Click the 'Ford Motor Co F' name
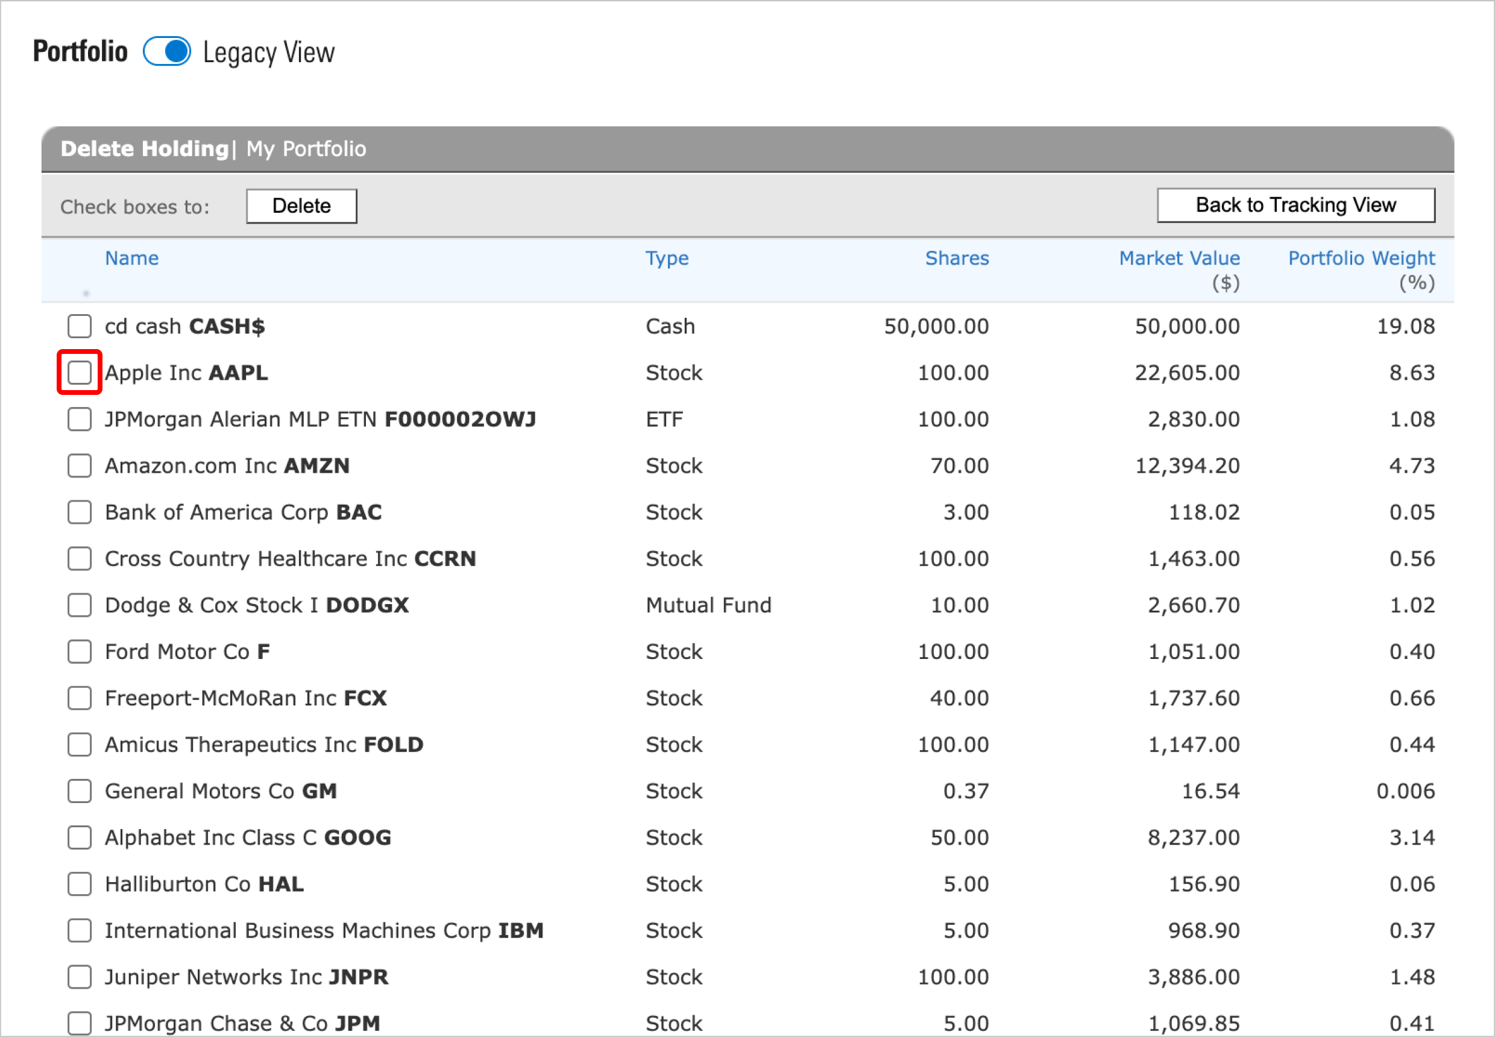This screenshot has height=1037, width=1495. pyautogui.click(x=187, y=651)
